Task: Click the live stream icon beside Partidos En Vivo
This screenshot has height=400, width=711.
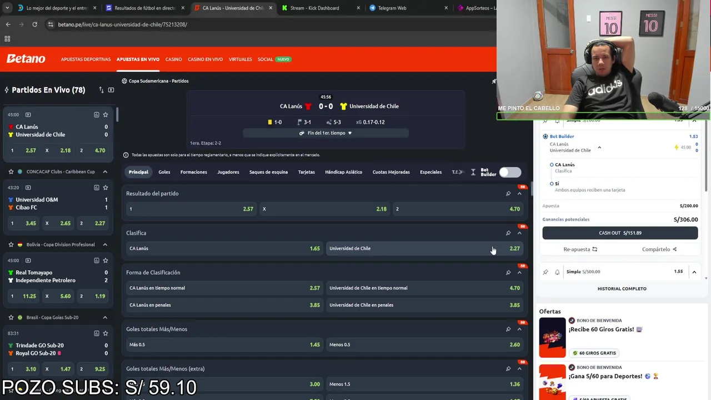Action: (111, 90)
